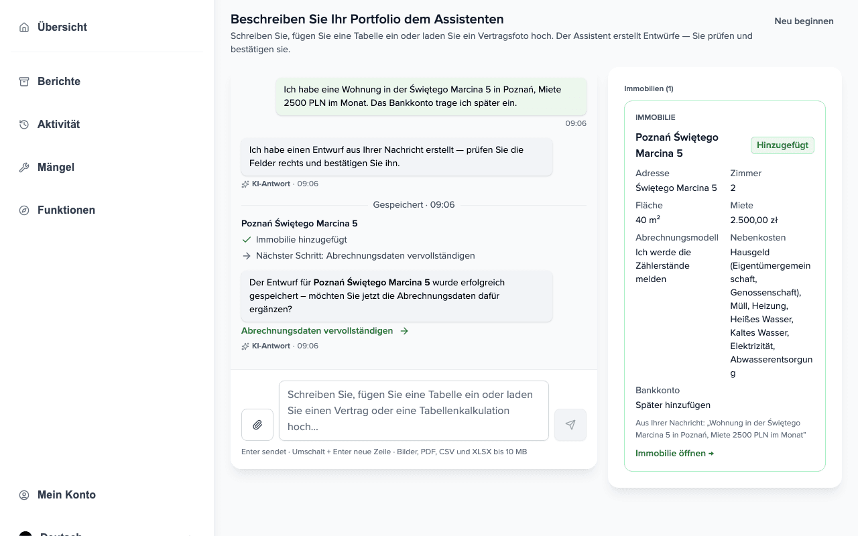Click the Aus Ihrer Nachricht source quote

point(721,429)
